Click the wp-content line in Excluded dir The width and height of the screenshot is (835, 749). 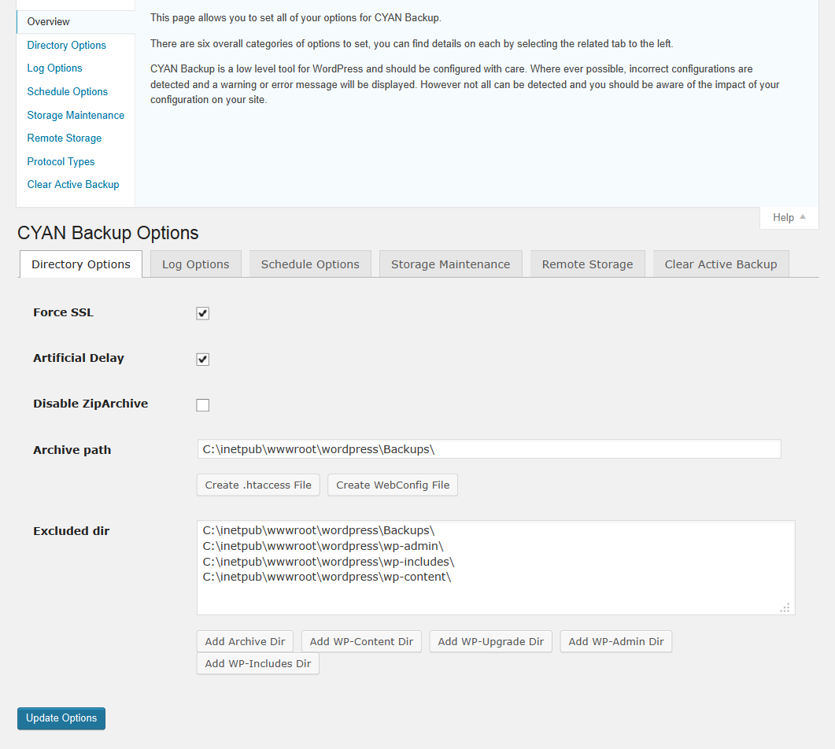(x=327, y=577)
